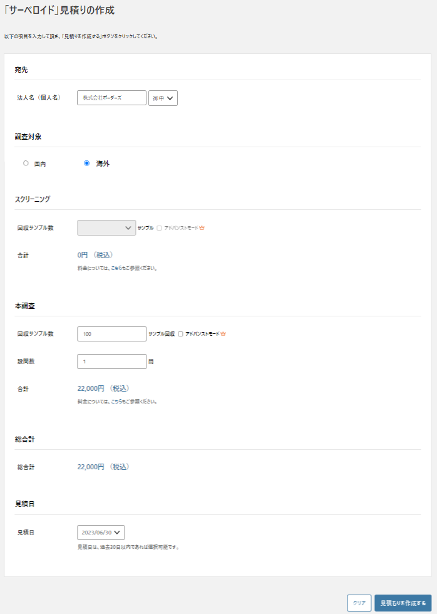Image resolution: width=437 pixels, height=614 pixels.
Task: Open the 御中 honorific dropdown
Action: point(163,98)
